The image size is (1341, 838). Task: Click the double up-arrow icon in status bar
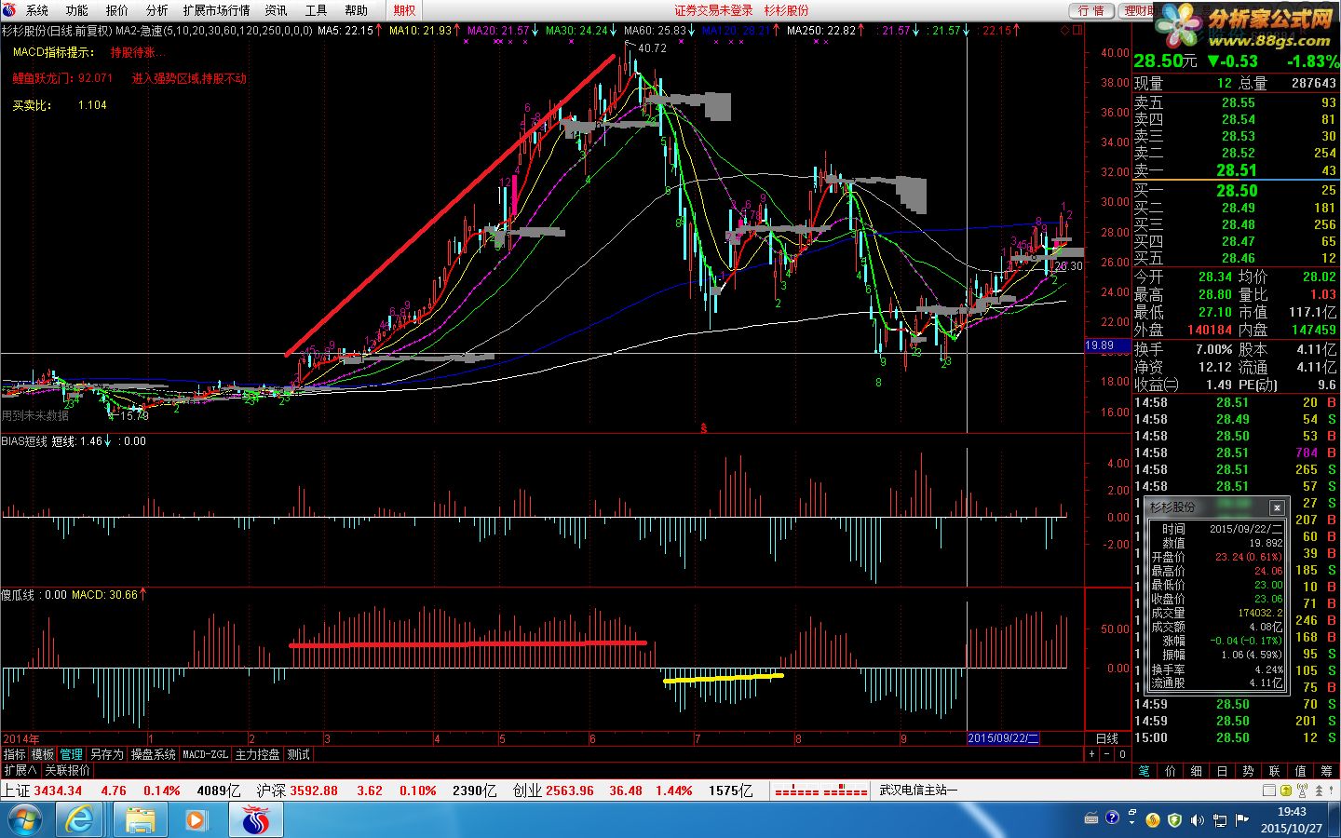tap(1317, 791)
